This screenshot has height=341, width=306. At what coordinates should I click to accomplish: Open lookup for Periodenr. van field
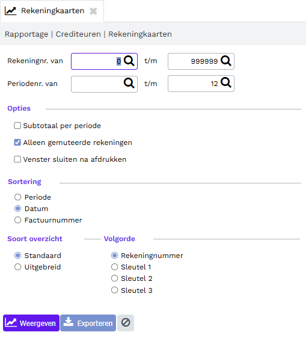pos(129,83)
